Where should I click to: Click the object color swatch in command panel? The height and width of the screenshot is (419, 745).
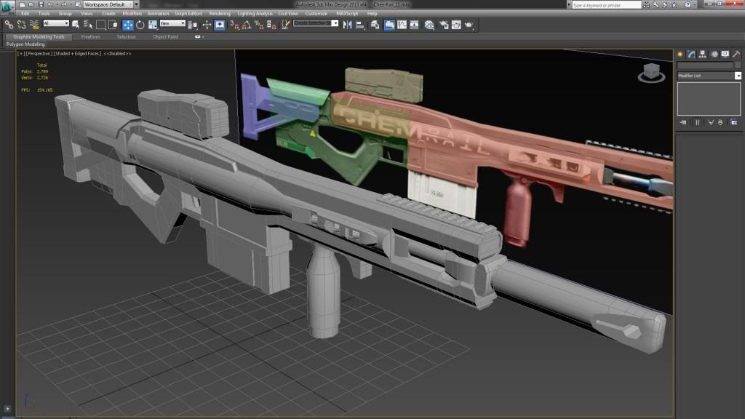738,65
